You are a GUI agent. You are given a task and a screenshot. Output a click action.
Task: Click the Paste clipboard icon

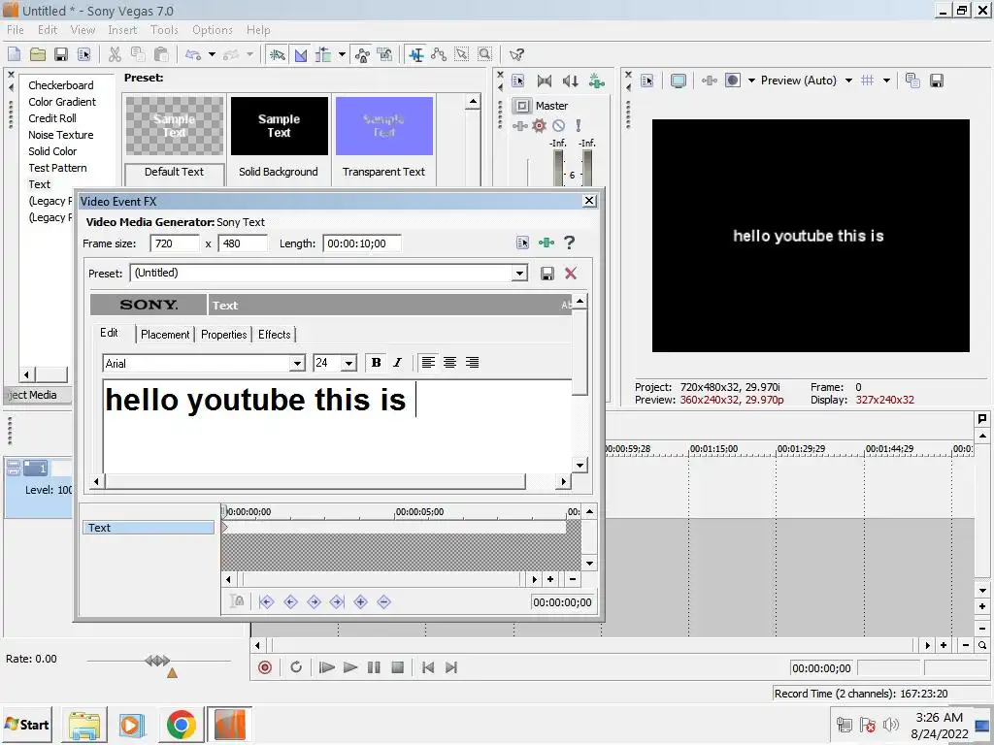coord(162,54)
